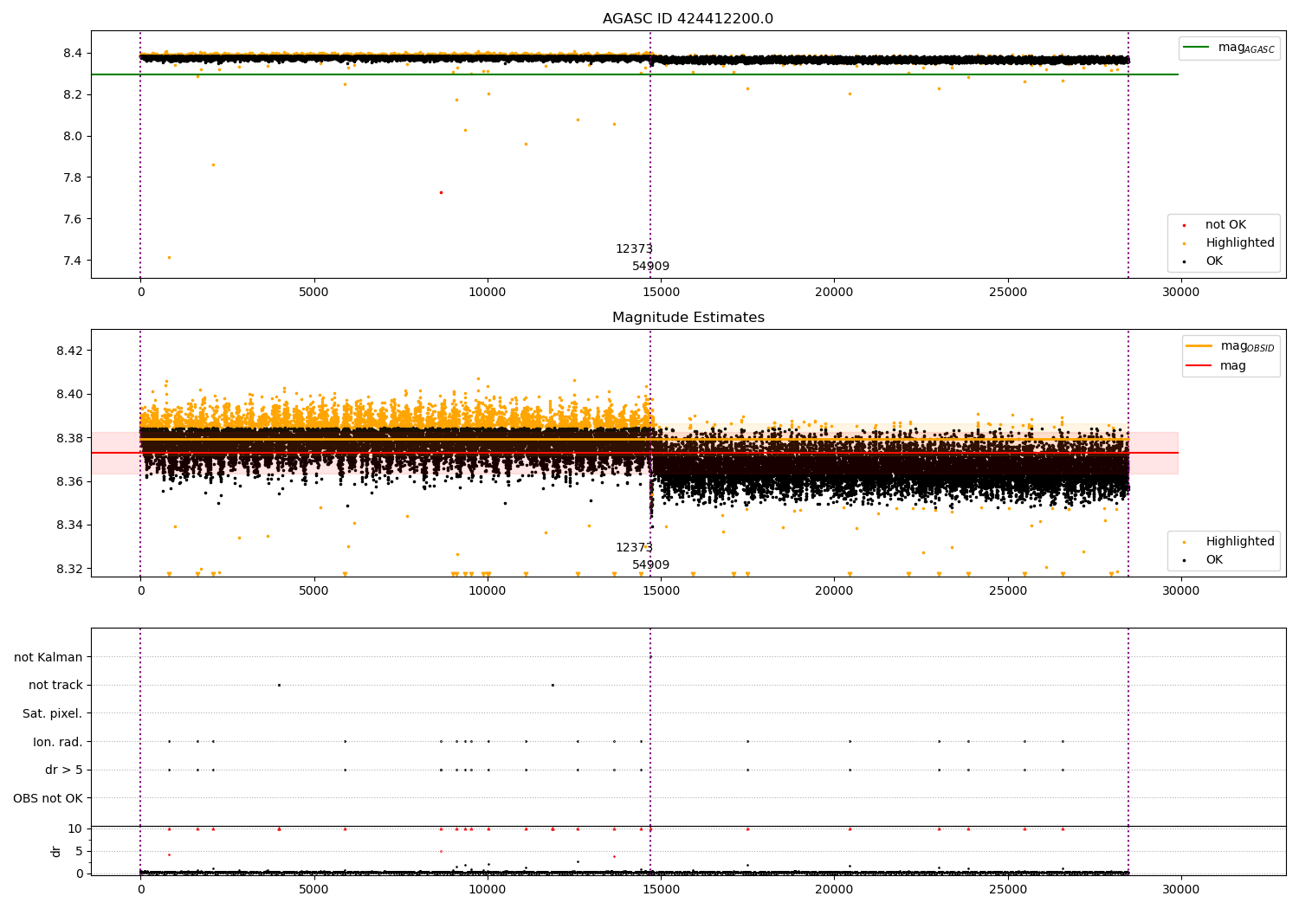Viewport: 1299px width, 909px height.
Task: Click the orange outlier point near 7.4 magnitude
Action: [169, 257]
